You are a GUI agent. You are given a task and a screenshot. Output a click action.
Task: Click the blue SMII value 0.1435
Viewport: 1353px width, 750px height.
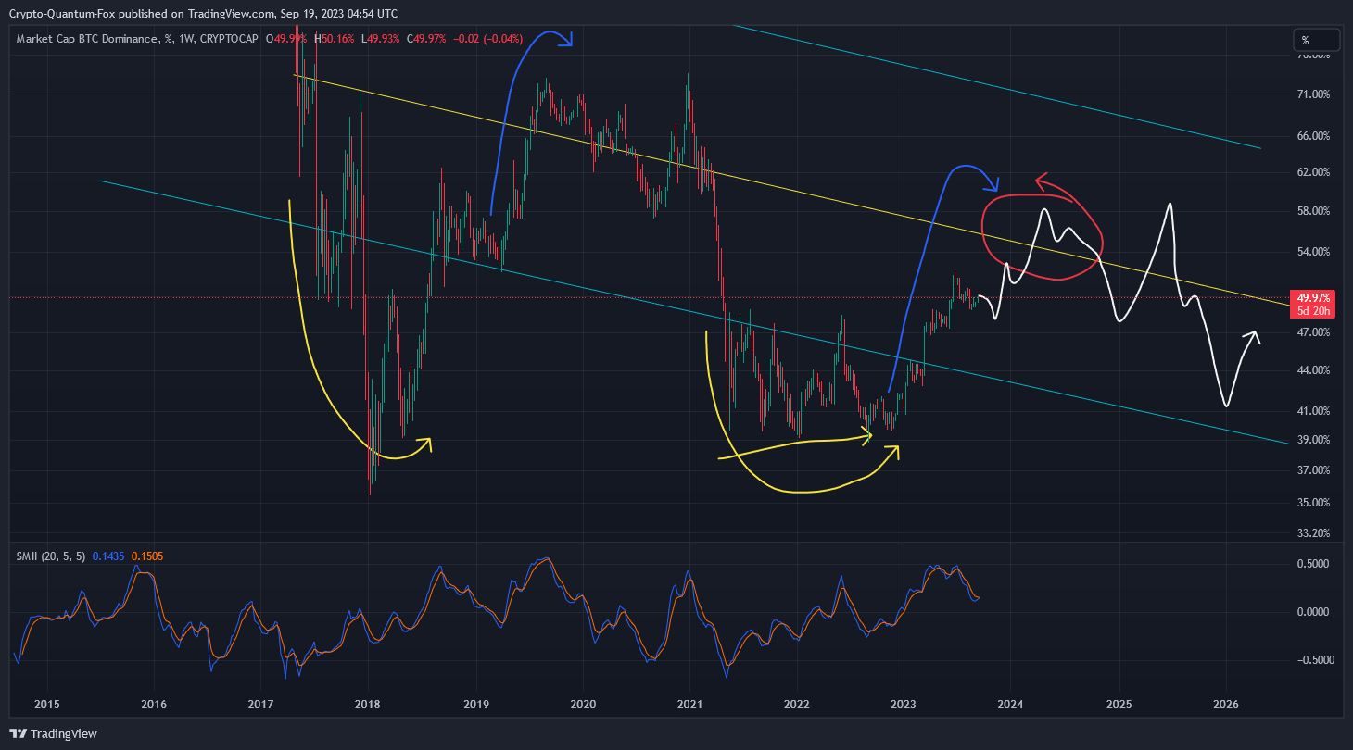pyautogui.click(x=107, y=556)
